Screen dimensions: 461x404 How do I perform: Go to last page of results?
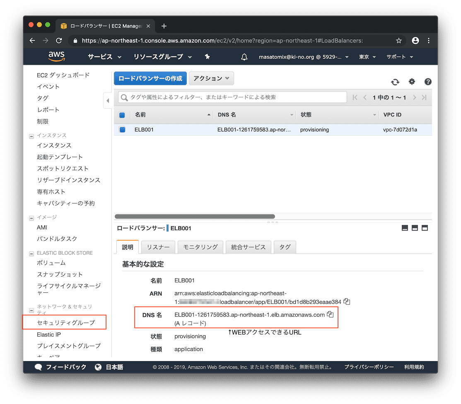pos(424,98)
